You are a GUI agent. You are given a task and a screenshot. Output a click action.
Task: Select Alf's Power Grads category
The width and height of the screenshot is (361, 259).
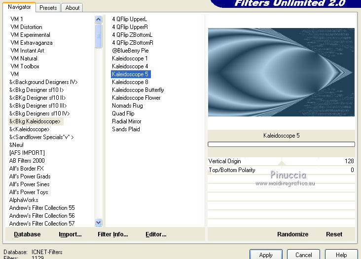pyautogui.click(x=30, y=176)
